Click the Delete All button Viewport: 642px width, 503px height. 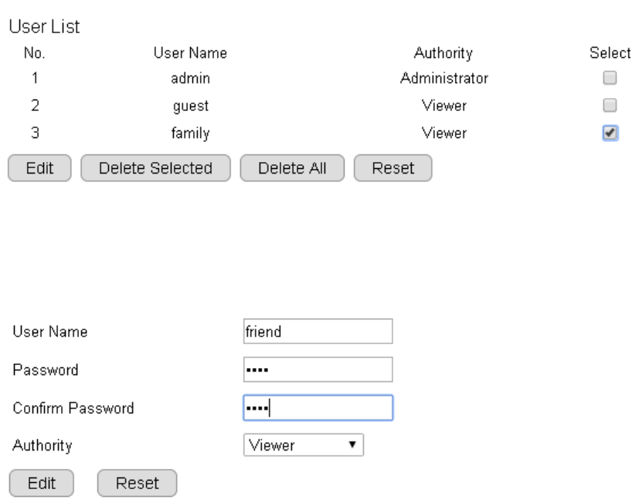tap(294, 167)
